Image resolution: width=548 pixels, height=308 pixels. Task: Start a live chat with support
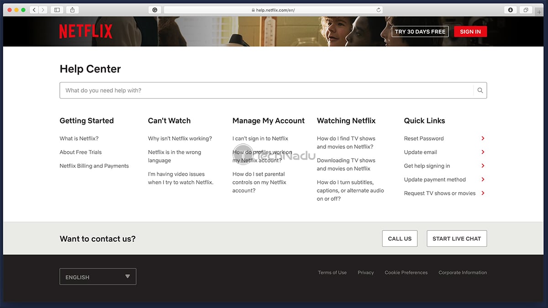(x=456, y=239)
